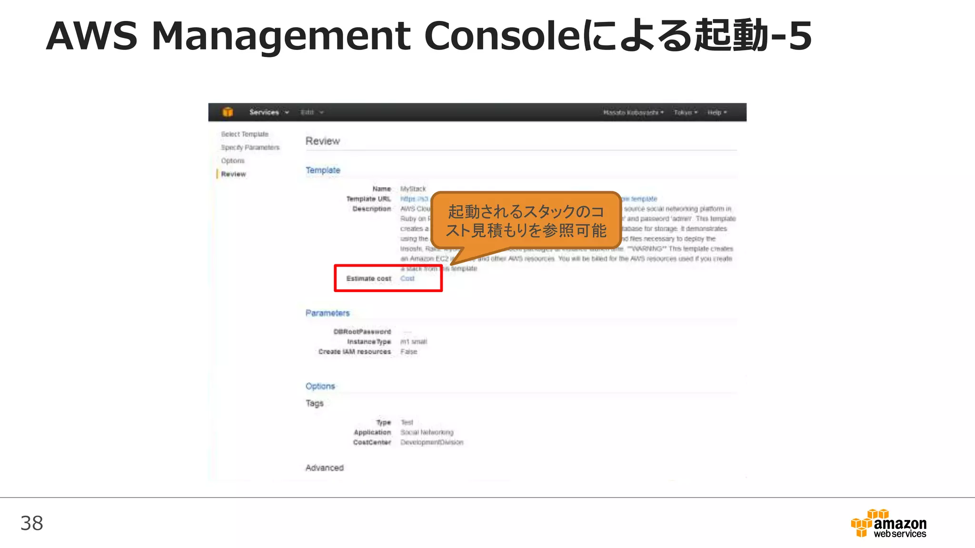Screen dimensions: 975x548
Task: Click the Test type tag value
Action: (x=407, y=422)
